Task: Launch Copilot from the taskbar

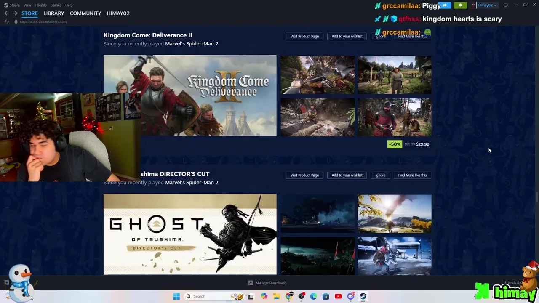Action: (264, 296)
